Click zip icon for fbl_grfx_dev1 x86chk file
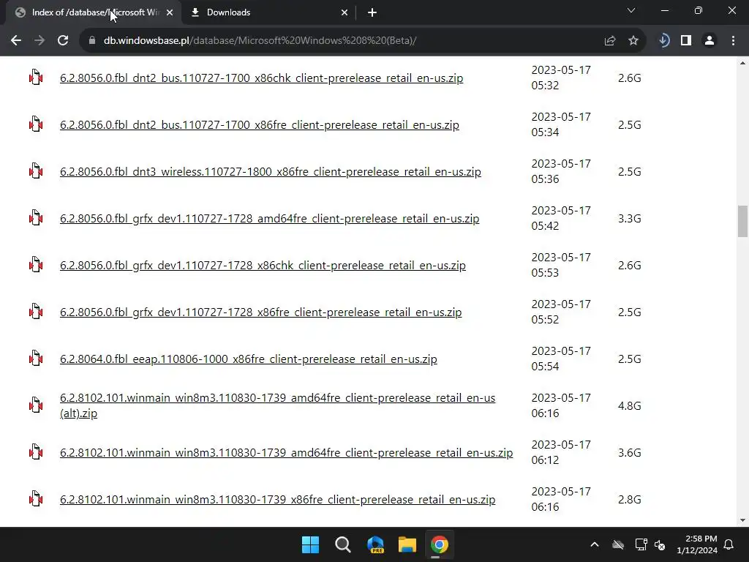The image size is (749, 562). [x=36, y=265]
